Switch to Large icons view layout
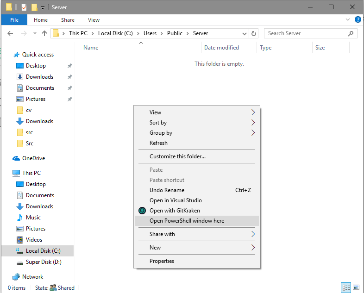Viewport: 364px width, 293px height. tap(355, 287)
